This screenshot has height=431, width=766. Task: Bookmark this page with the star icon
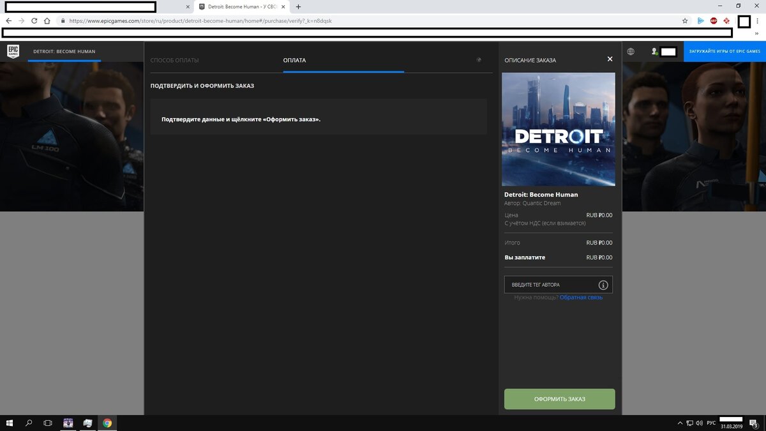(685, 20)
